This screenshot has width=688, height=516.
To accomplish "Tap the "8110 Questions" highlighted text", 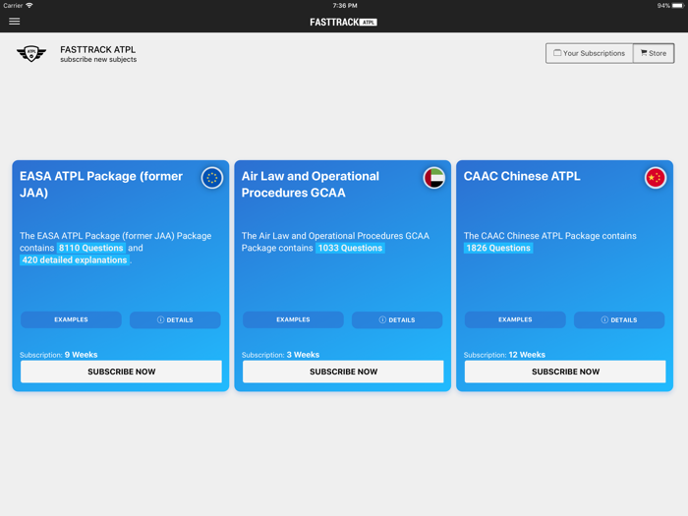I will coord(90,248).
